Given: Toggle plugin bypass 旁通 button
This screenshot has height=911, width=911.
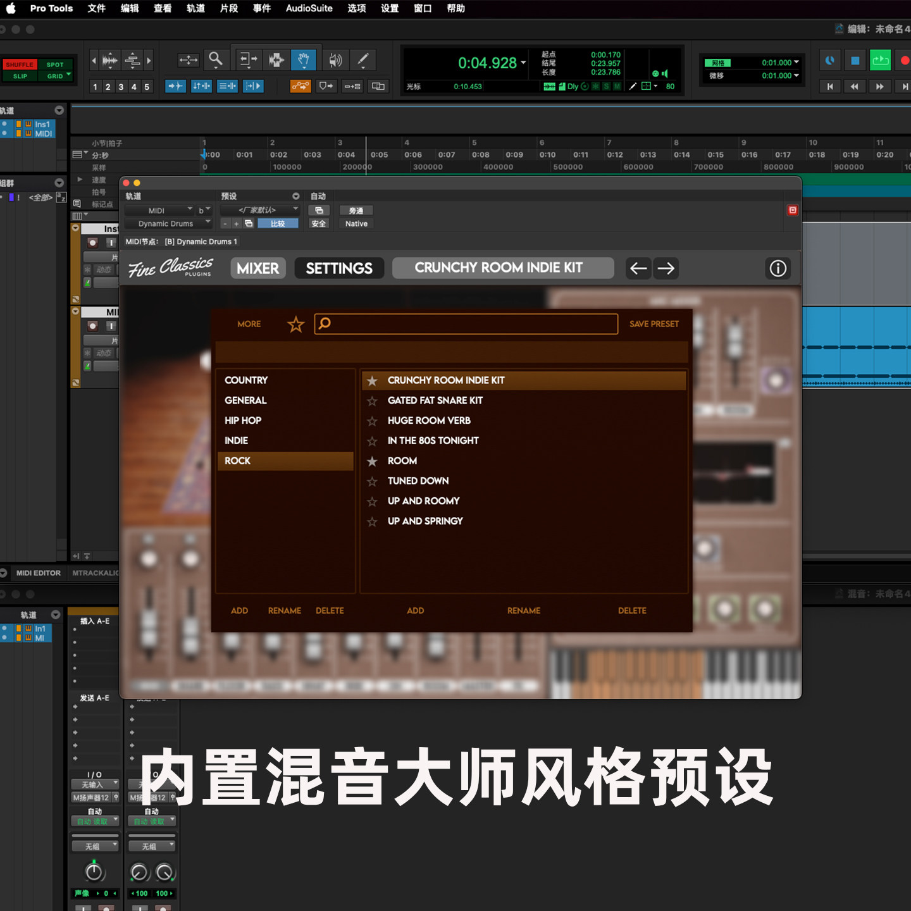Looking at the screenshot, I should [x=356, y=210].
